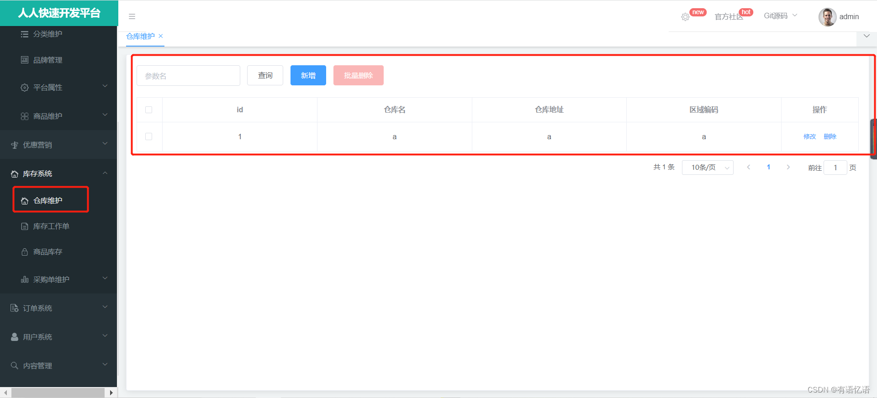Select page 1 in pagination
The image size is (877, 398).
click(x=768, y=167)
